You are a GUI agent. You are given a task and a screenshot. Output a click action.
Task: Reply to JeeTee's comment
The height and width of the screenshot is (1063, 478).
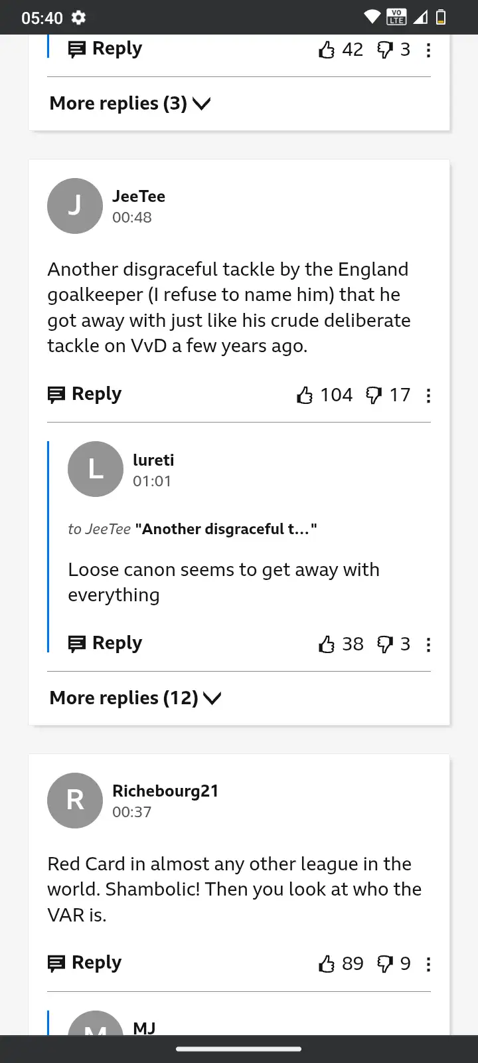coord(84,394)
